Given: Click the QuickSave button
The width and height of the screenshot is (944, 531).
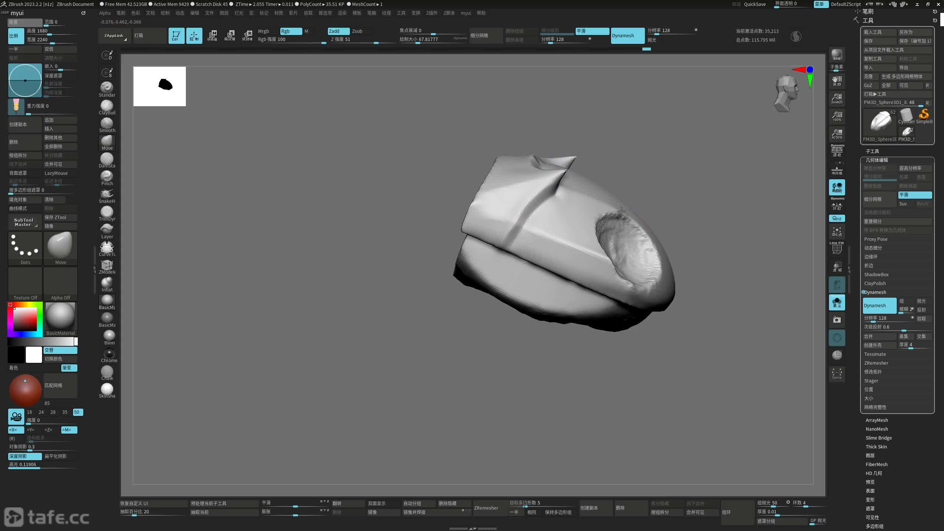Looking at the screenshot, I should point(754,4).
